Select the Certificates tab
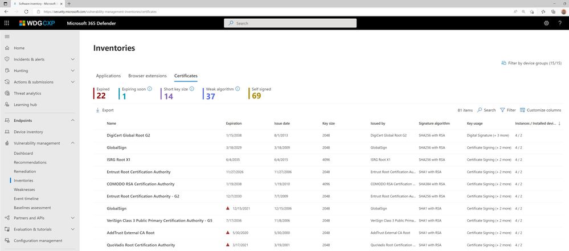This screenshot has width=569, height=251. [x=186, y=76]
